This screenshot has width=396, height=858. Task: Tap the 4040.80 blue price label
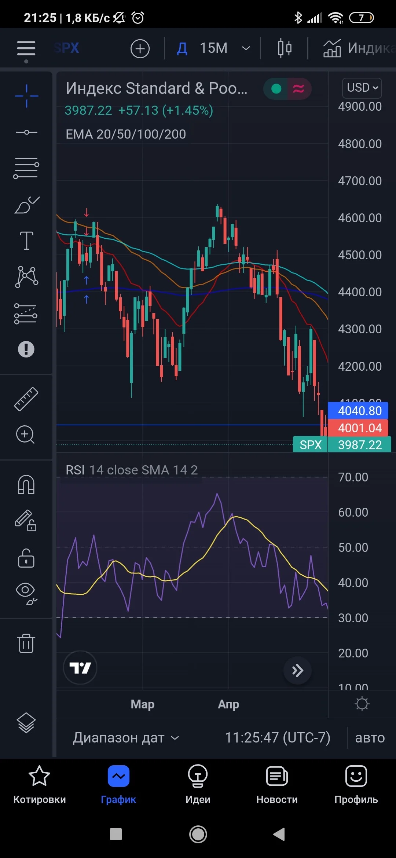pyautogui.click(x=358, y=411)
